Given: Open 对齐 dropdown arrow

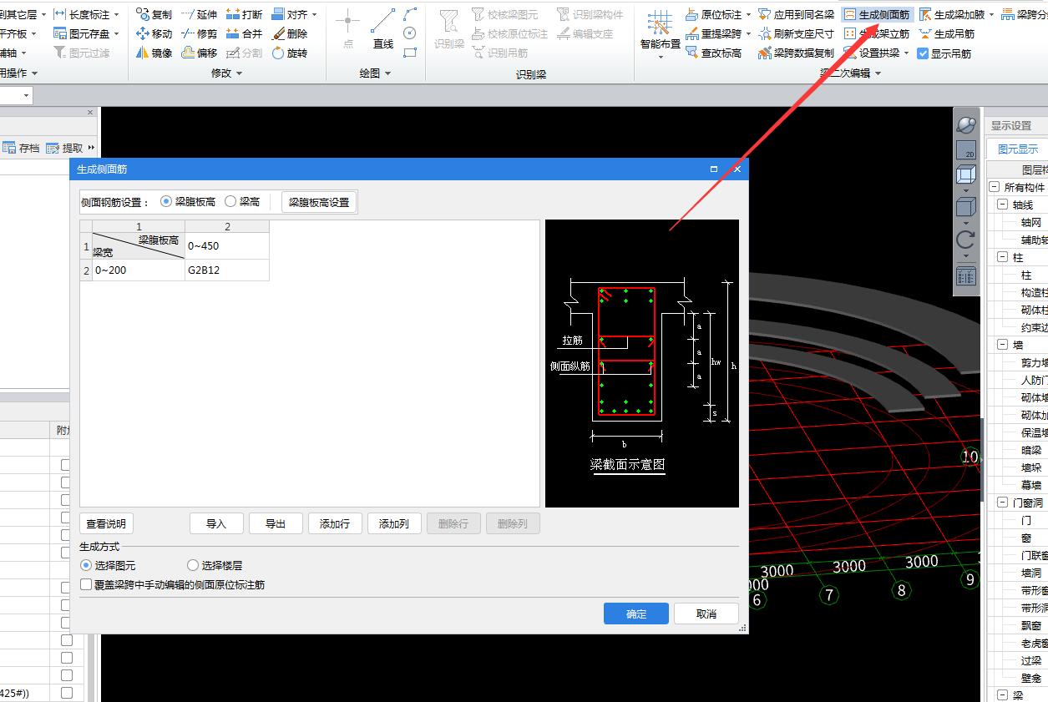Looking at the screenshot, I should 314,15.
